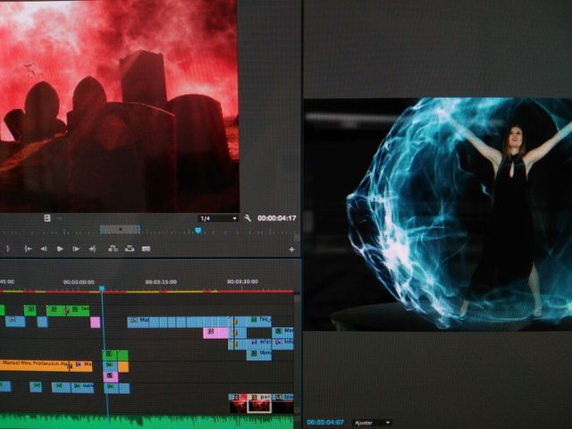Open the Ajustar zoom level dropdown

[372, 422]
